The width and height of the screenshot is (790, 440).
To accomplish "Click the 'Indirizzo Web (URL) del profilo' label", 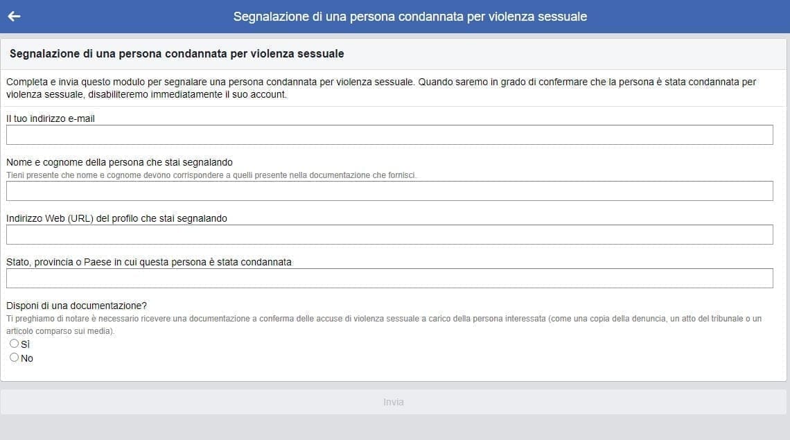I will point(117,218).
